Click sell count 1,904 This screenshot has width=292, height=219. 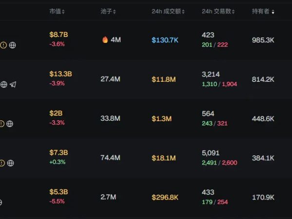230,84
